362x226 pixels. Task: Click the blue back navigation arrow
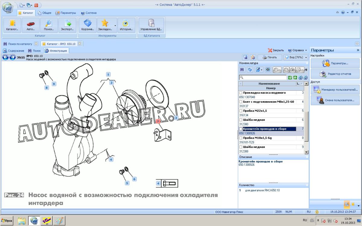(x=5, y=57)
